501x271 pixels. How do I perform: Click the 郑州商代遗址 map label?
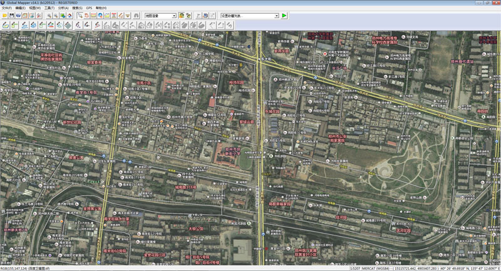pyautogui.click(x=462, y=61)
